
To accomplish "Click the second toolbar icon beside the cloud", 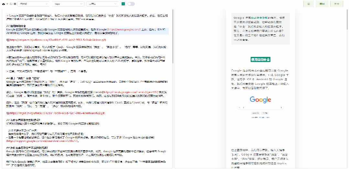I will (x=7, y=4).
